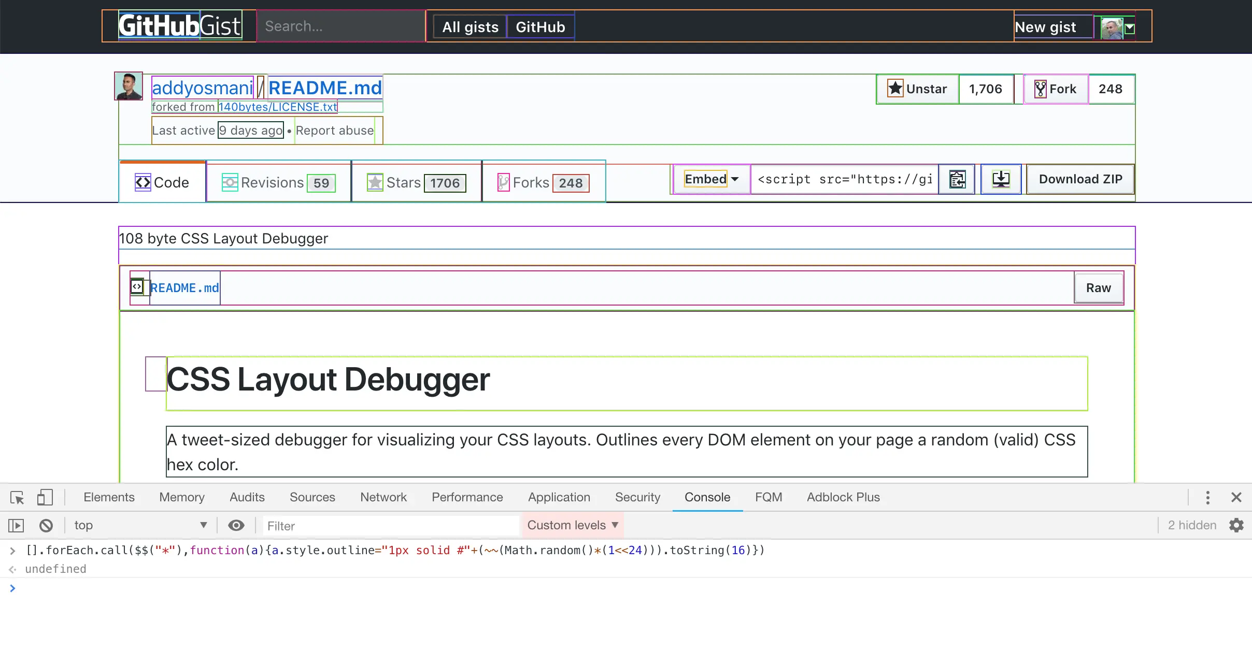Open the top context selector dropdown
The height and width of the screenshot is (665, 1252).
140,525
